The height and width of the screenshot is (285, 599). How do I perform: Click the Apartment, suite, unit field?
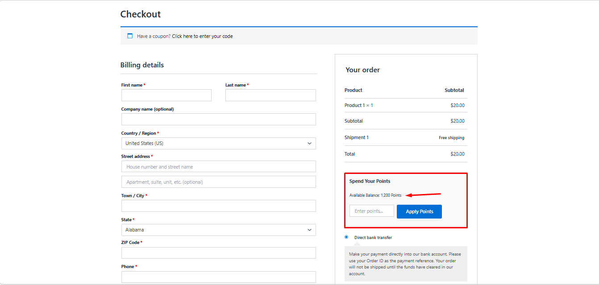(219, 182)
